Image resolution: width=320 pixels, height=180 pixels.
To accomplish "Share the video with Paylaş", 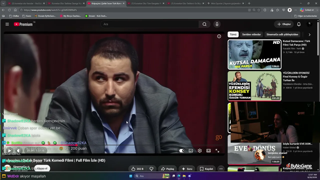I will 167,169.
